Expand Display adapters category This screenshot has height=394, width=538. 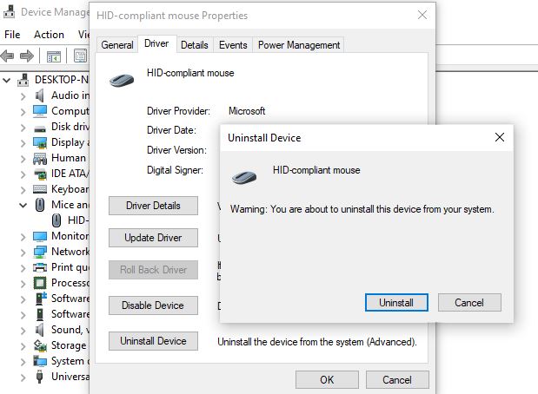pos(23,143)
